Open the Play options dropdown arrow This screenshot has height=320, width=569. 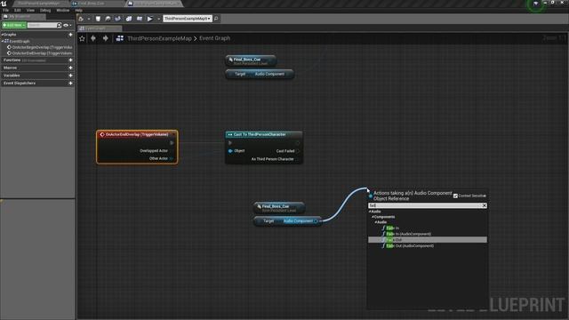(158, 19)
